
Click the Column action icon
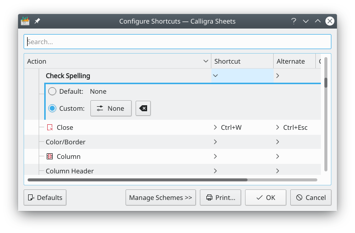pos(50,156)
